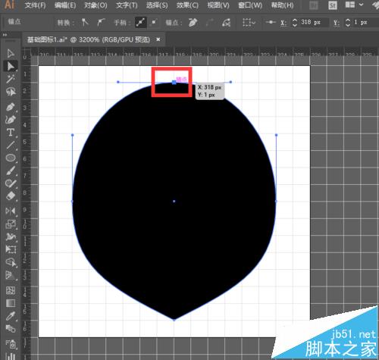Select the Blend tool
This screenshot has height=360, width=379.
coord(11,328)
